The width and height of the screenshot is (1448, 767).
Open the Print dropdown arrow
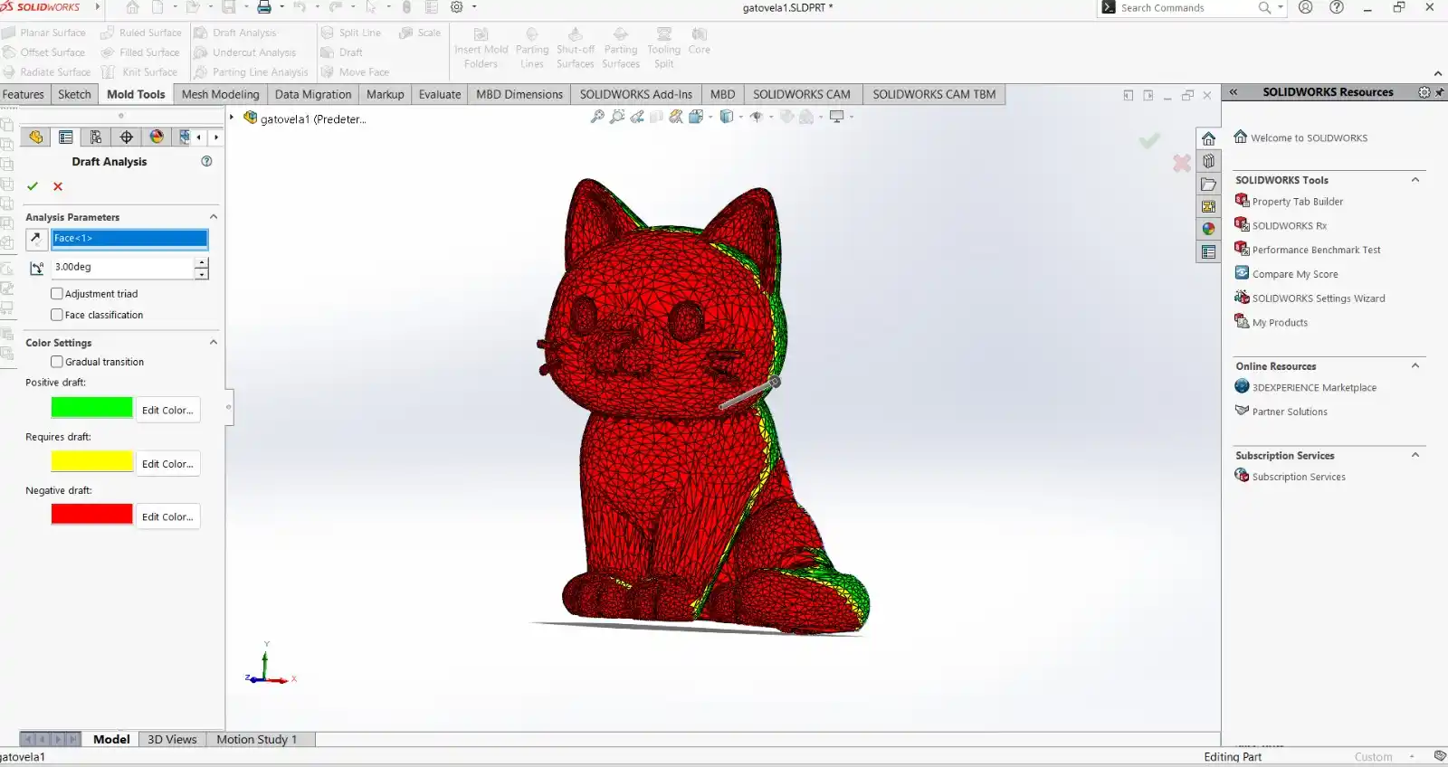click(281, 7)
